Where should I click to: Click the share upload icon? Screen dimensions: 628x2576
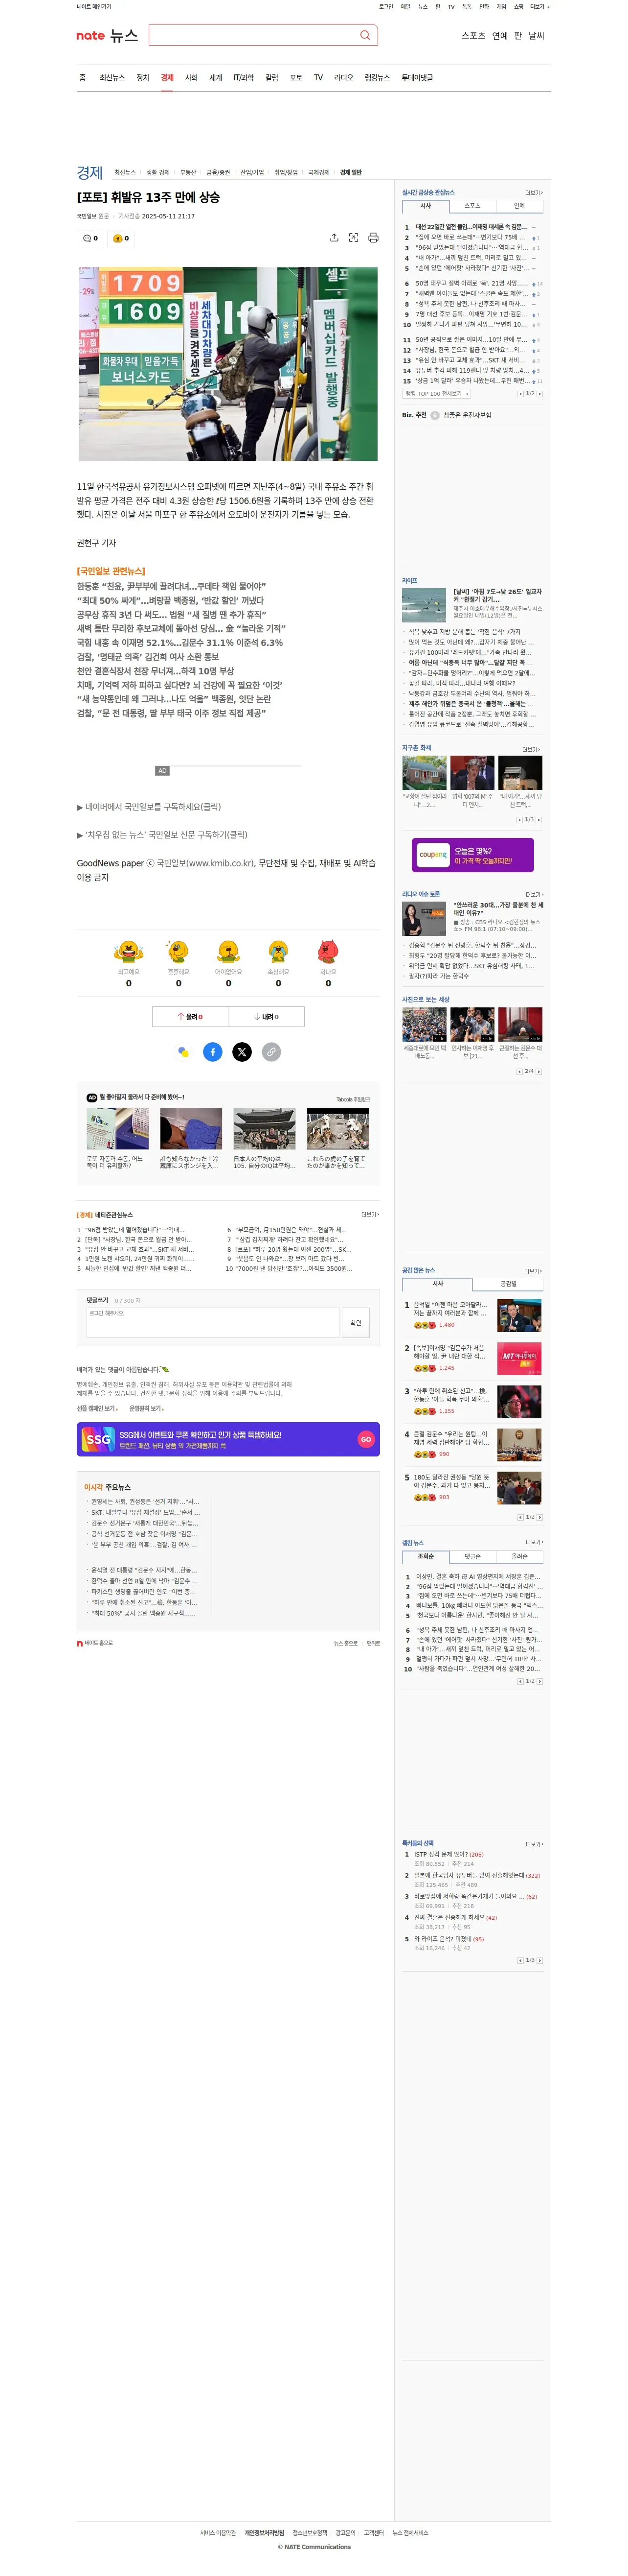click(x=334, y=237)
